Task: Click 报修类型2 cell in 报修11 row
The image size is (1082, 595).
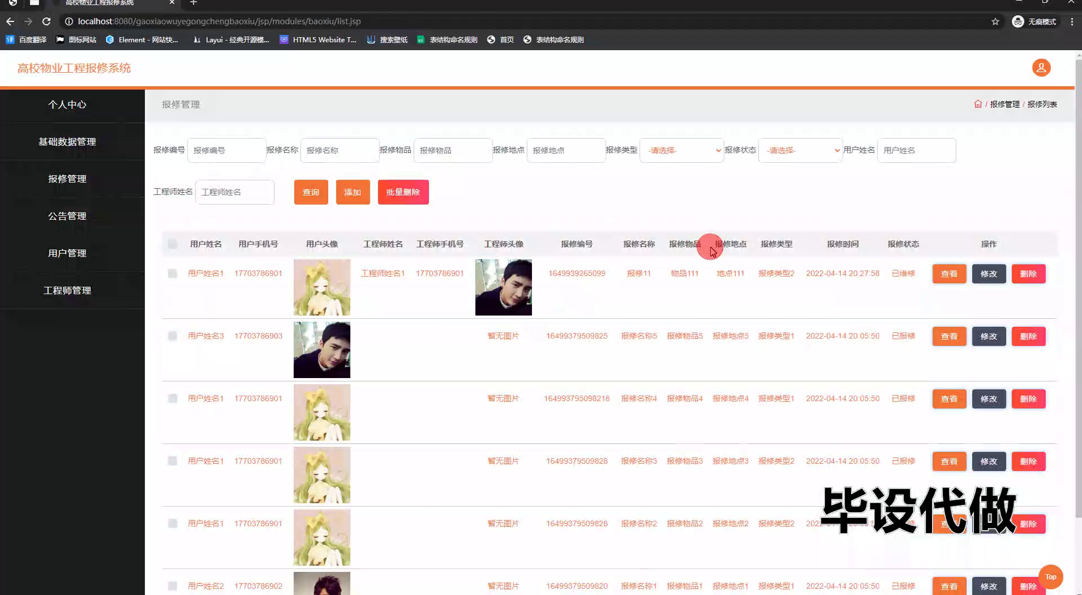Action: 776,273
